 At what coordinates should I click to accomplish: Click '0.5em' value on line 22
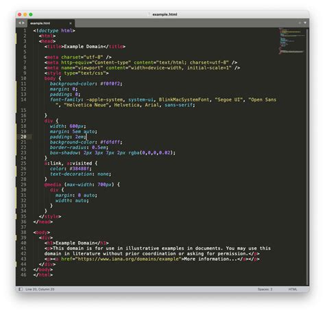click(99, 148)
